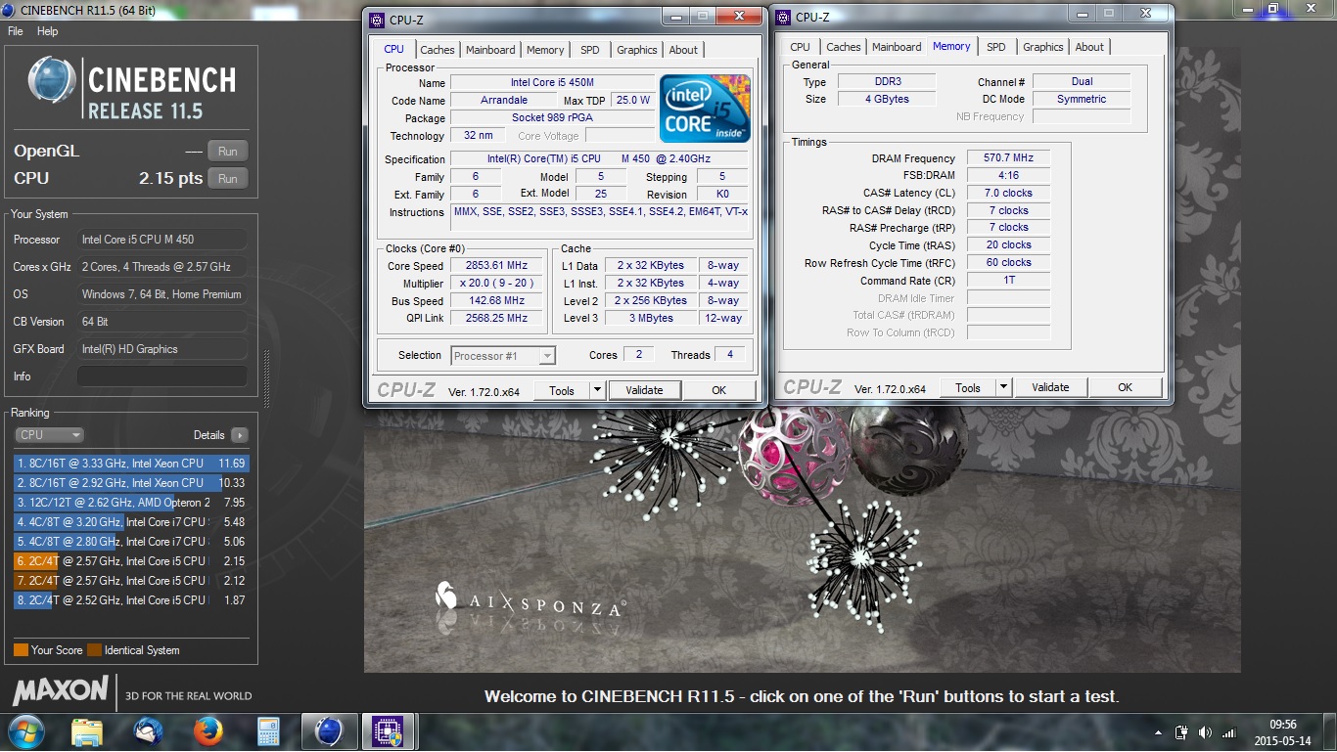
Task: Click the Cinebench sphere logo
Action: [x=52, y=81]
